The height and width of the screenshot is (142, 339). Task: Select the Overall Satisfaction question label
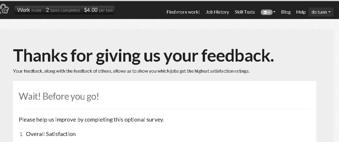pos(51,134)
